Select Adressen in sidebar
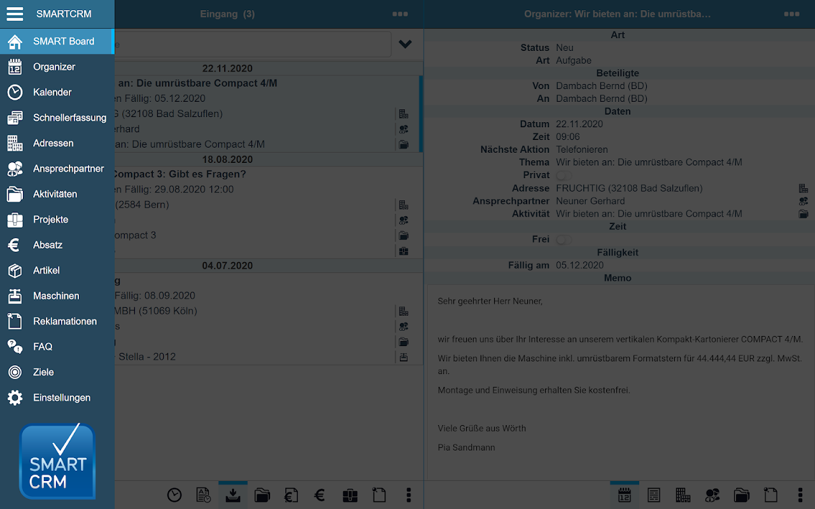 click(x=57, y=143)
